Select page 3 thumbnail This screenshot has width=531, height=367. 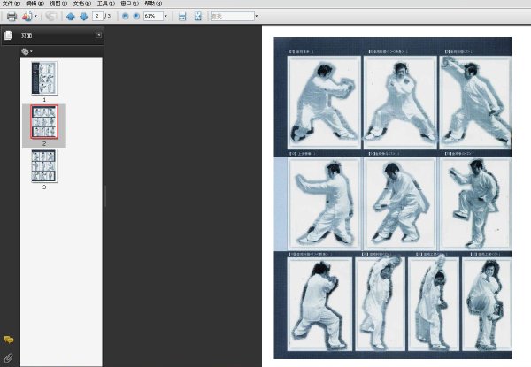[44, 166]
